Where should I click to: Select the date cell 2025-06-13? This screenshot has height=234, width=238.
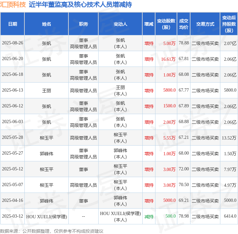(13, 90)
